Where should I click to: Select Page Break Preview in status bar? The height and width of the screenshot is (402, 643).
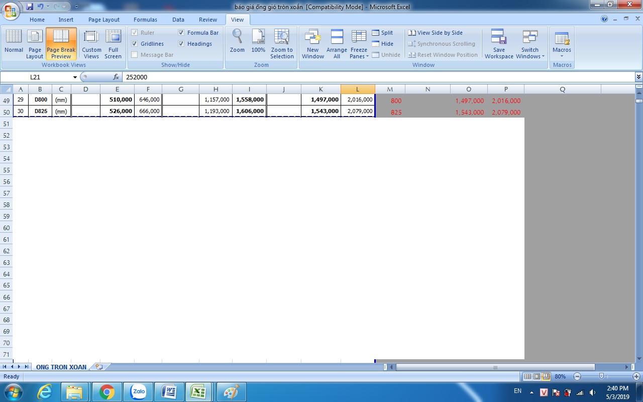click(x=546, y=376)
